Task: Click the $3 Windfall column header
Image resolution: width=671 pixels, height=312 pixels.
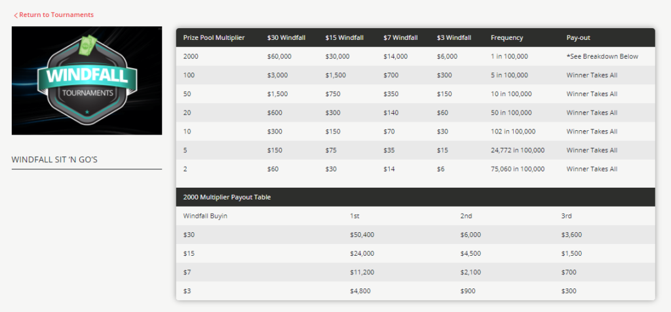Action: pyautogui.click(x=454, y=38)
